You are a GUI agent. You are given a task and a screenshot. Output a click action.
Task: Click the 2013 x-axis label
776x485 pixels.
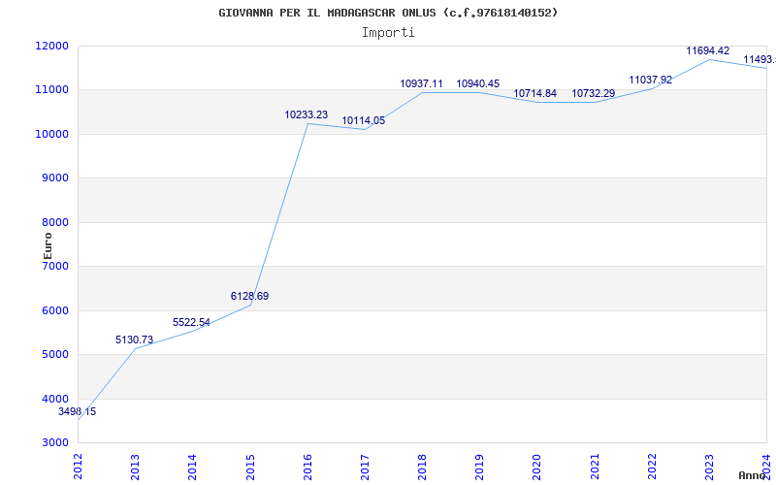[136, 467]
